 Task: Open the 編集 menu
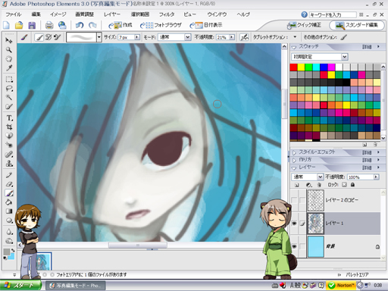click(x=36, y=14)
